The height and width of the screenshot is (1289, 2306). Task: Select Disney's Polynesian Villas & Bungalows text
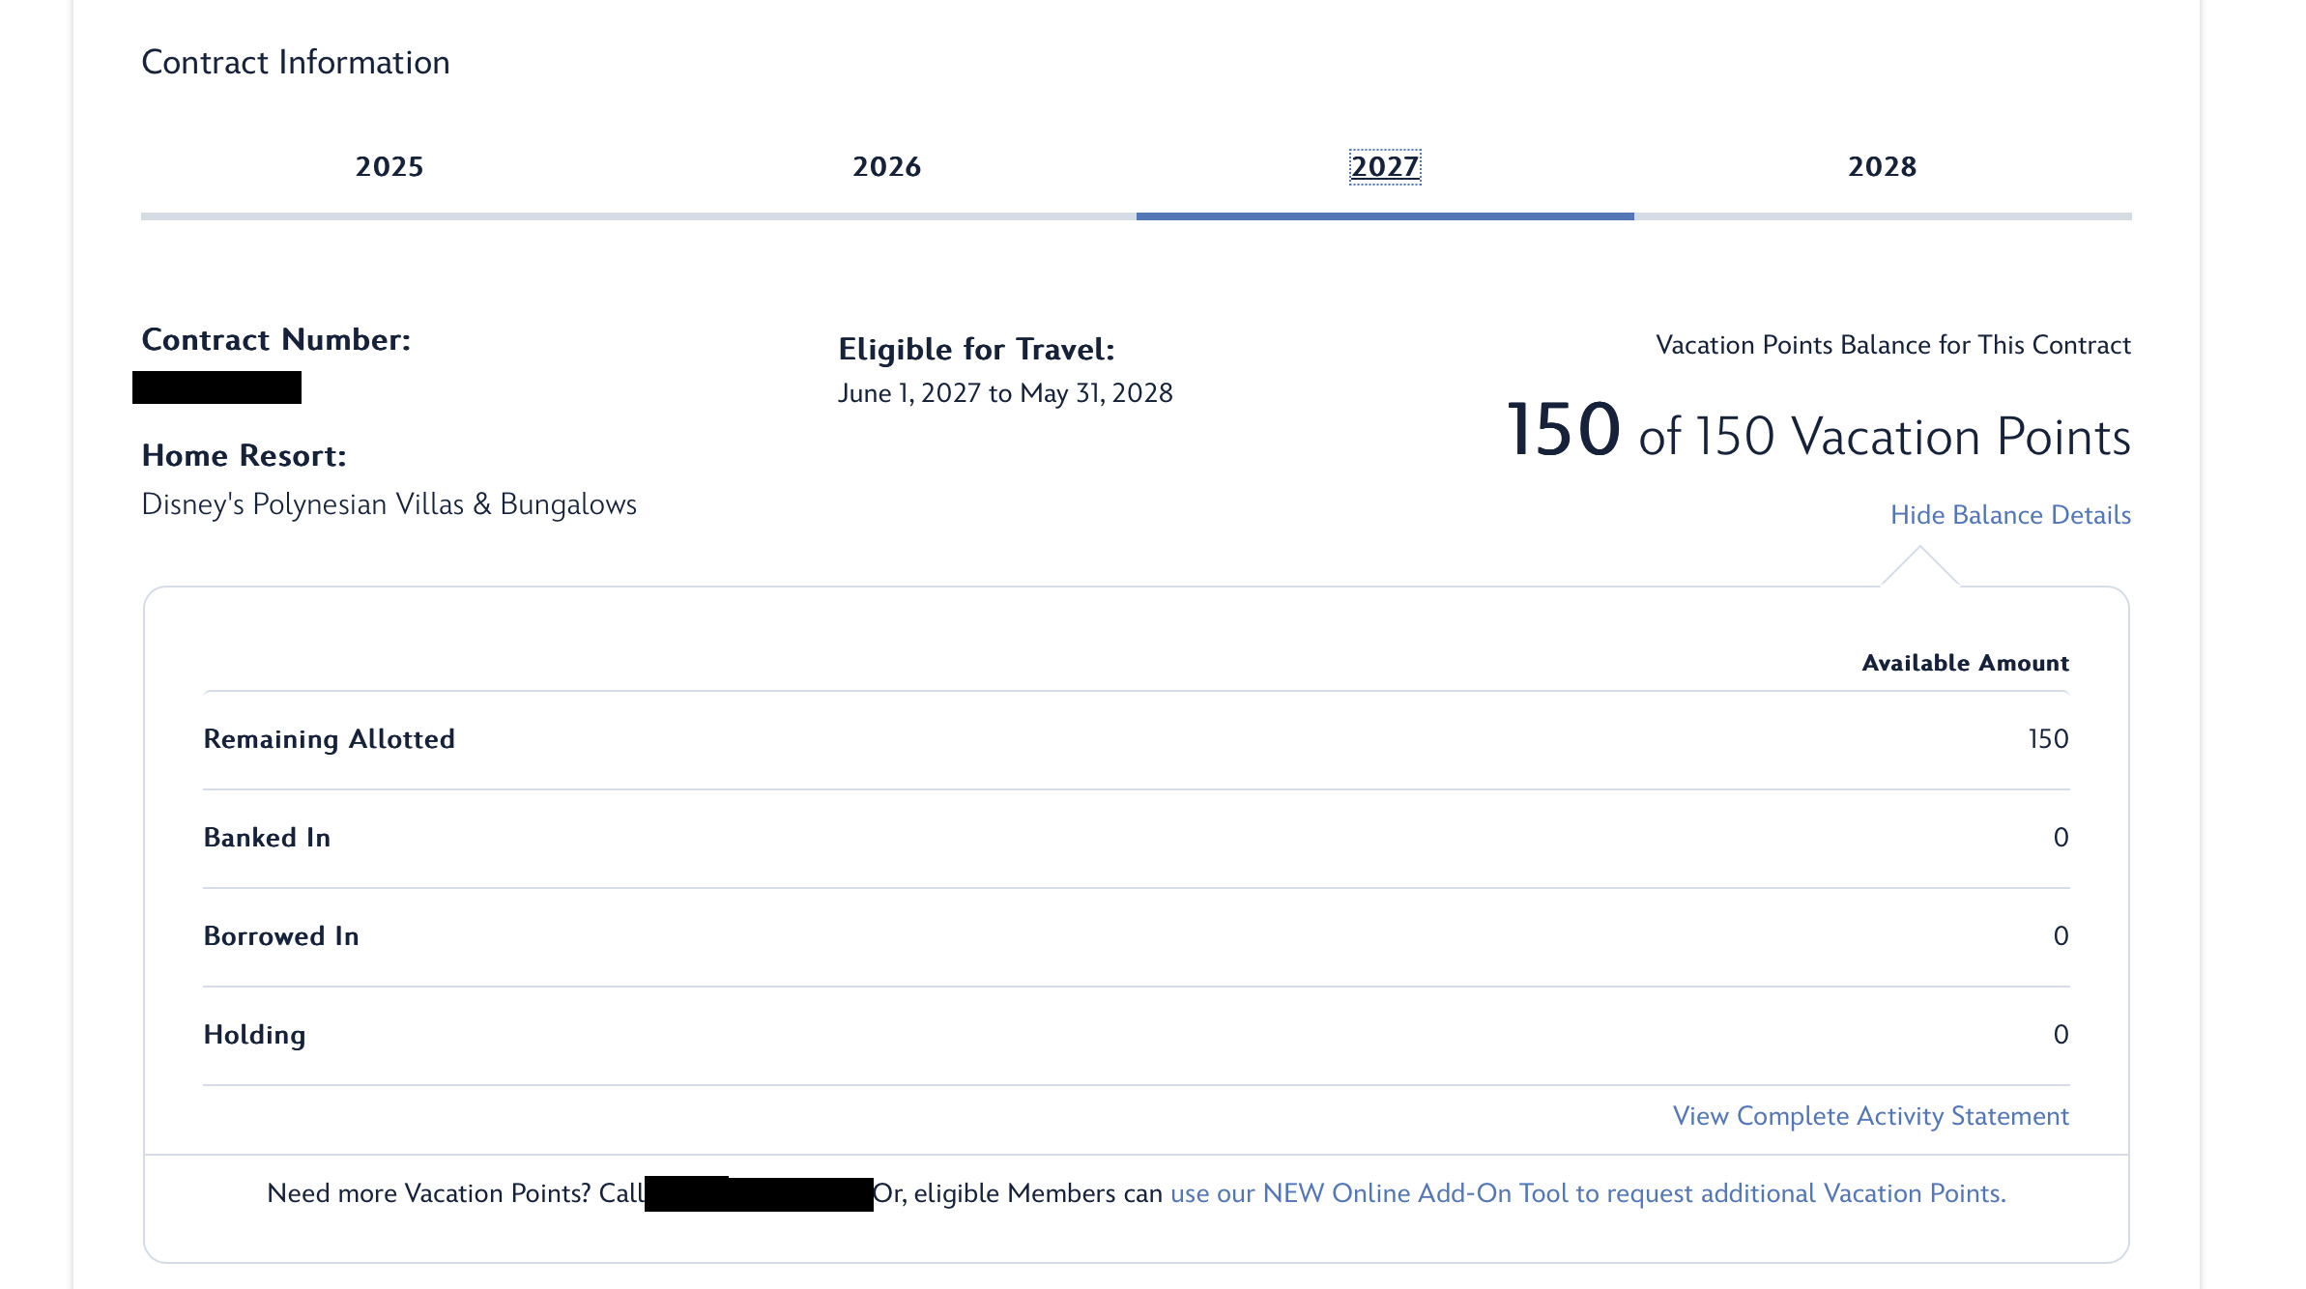pos(389,504)
